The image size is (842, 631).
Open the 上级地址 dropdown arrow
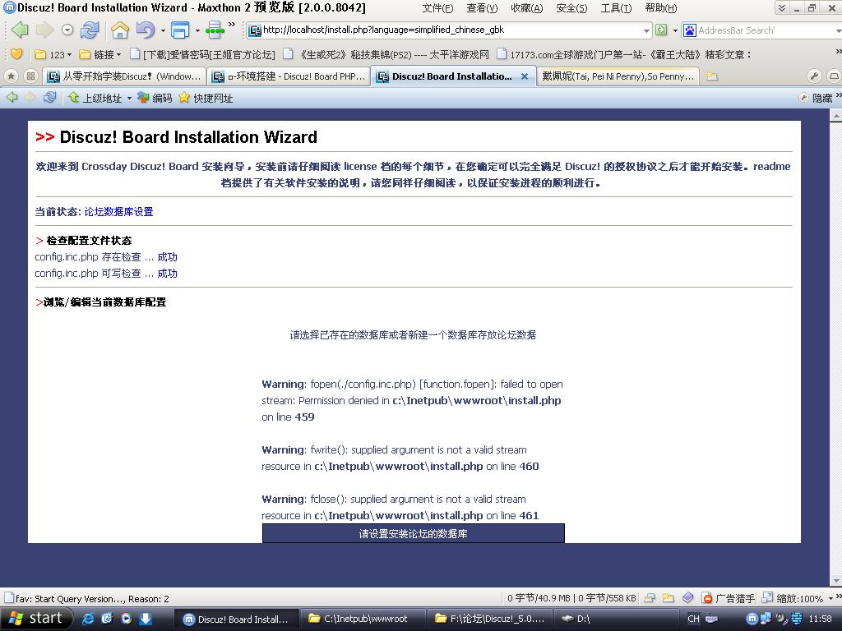(x=129, y=99)
